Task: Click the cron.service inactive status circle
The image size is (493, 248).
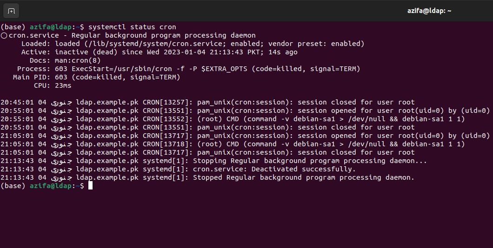Action: [4, 35]
